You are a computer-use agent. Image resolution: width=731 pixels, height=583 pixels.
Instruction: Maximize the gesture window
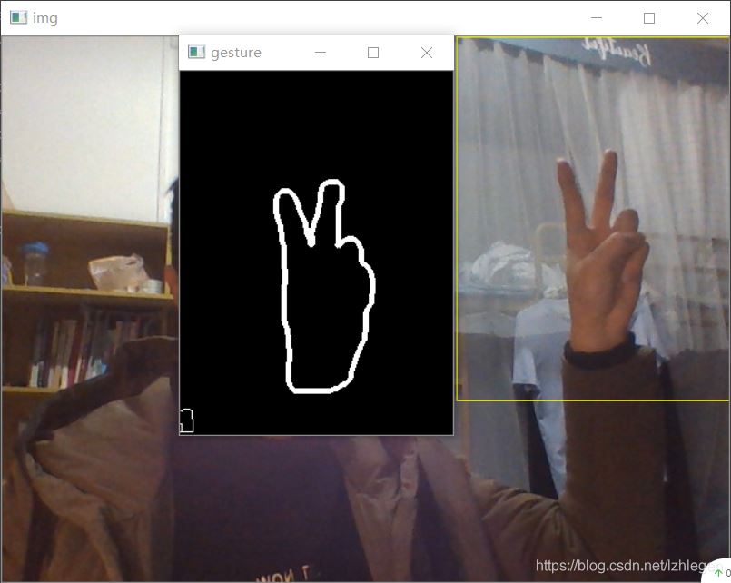(x=373, y=53)
